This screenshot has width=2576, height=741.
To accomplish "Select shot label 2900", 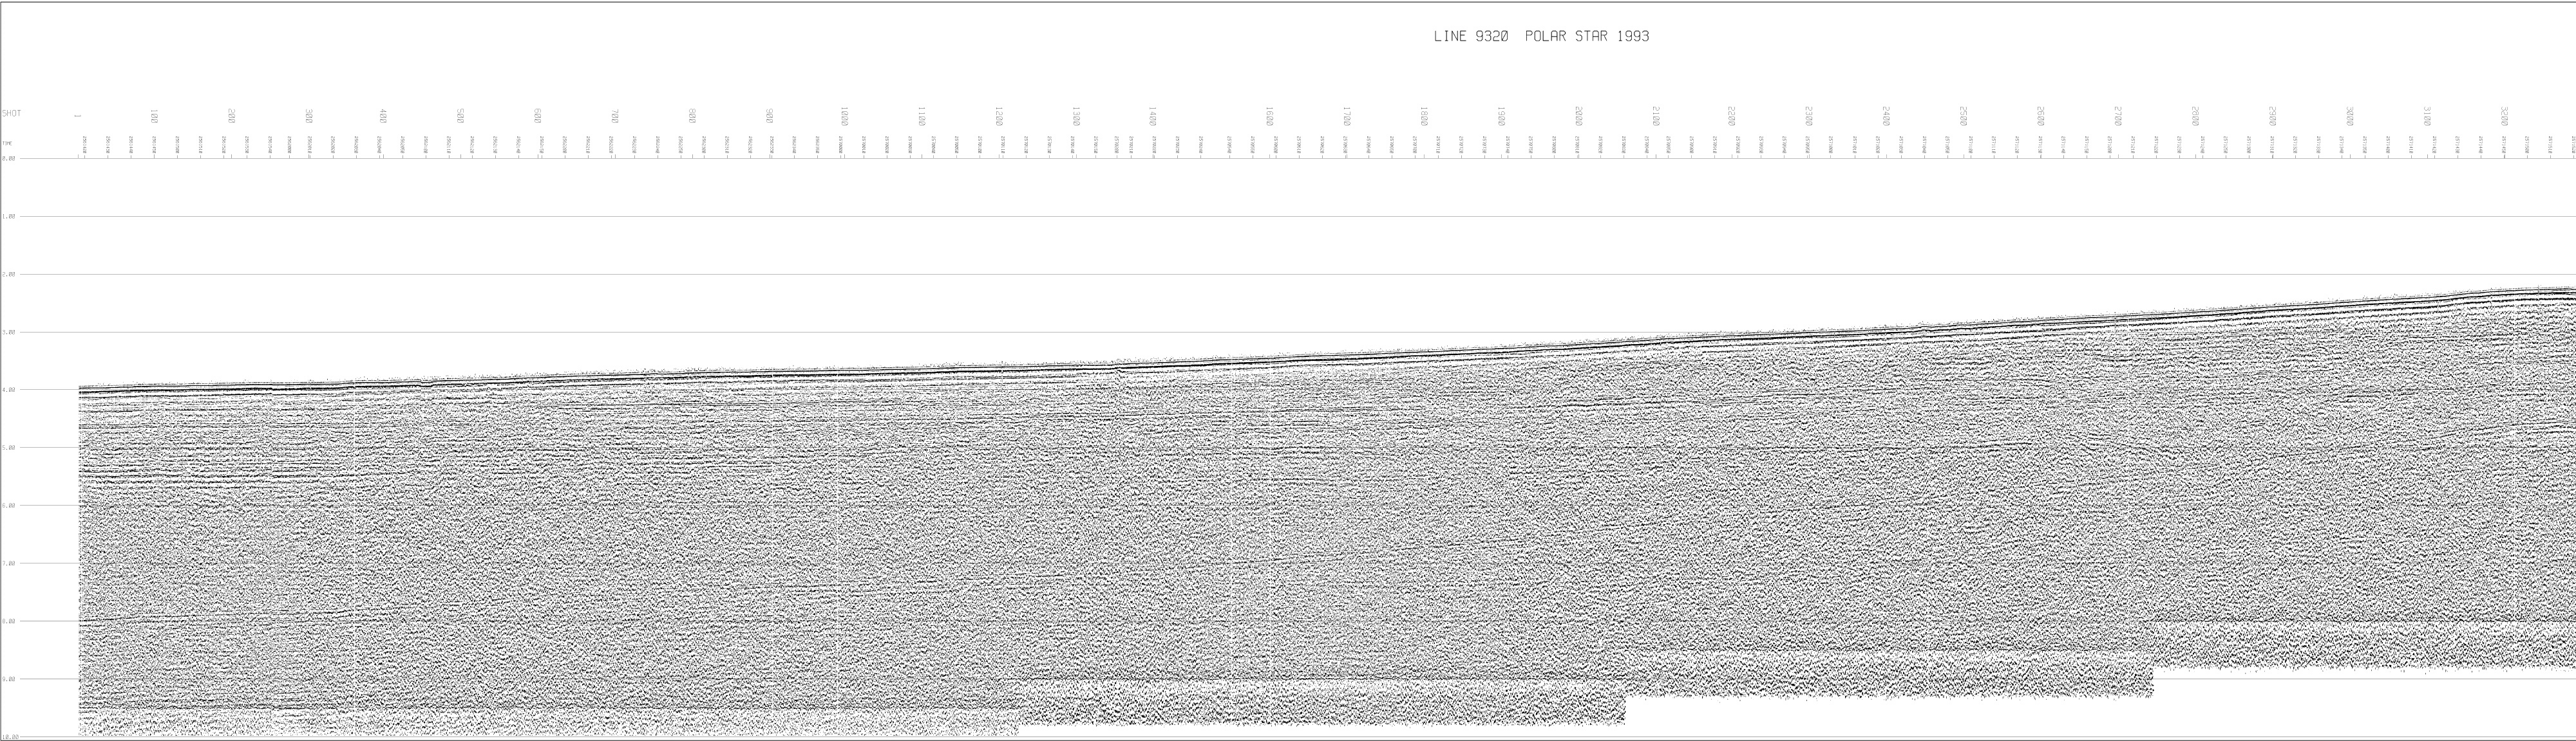I will (x=2272, y=116).
